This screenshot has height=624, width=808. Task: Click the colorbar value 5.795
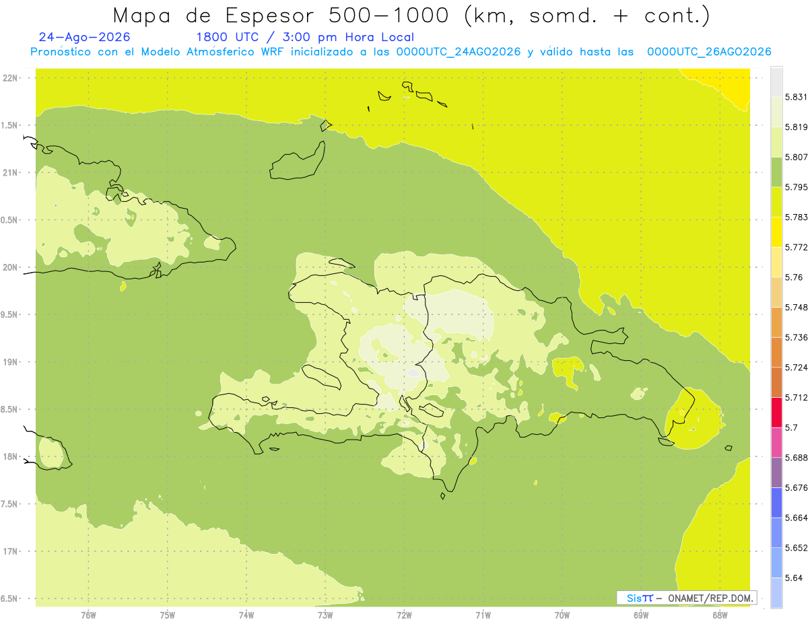pos(796,187)
